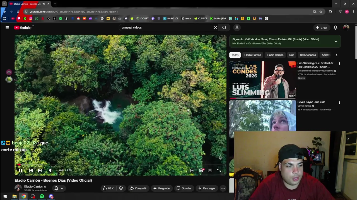Open Chrome tab search dropdown
The height and width of the screenshot is (200, 357).
coord(4,4)
